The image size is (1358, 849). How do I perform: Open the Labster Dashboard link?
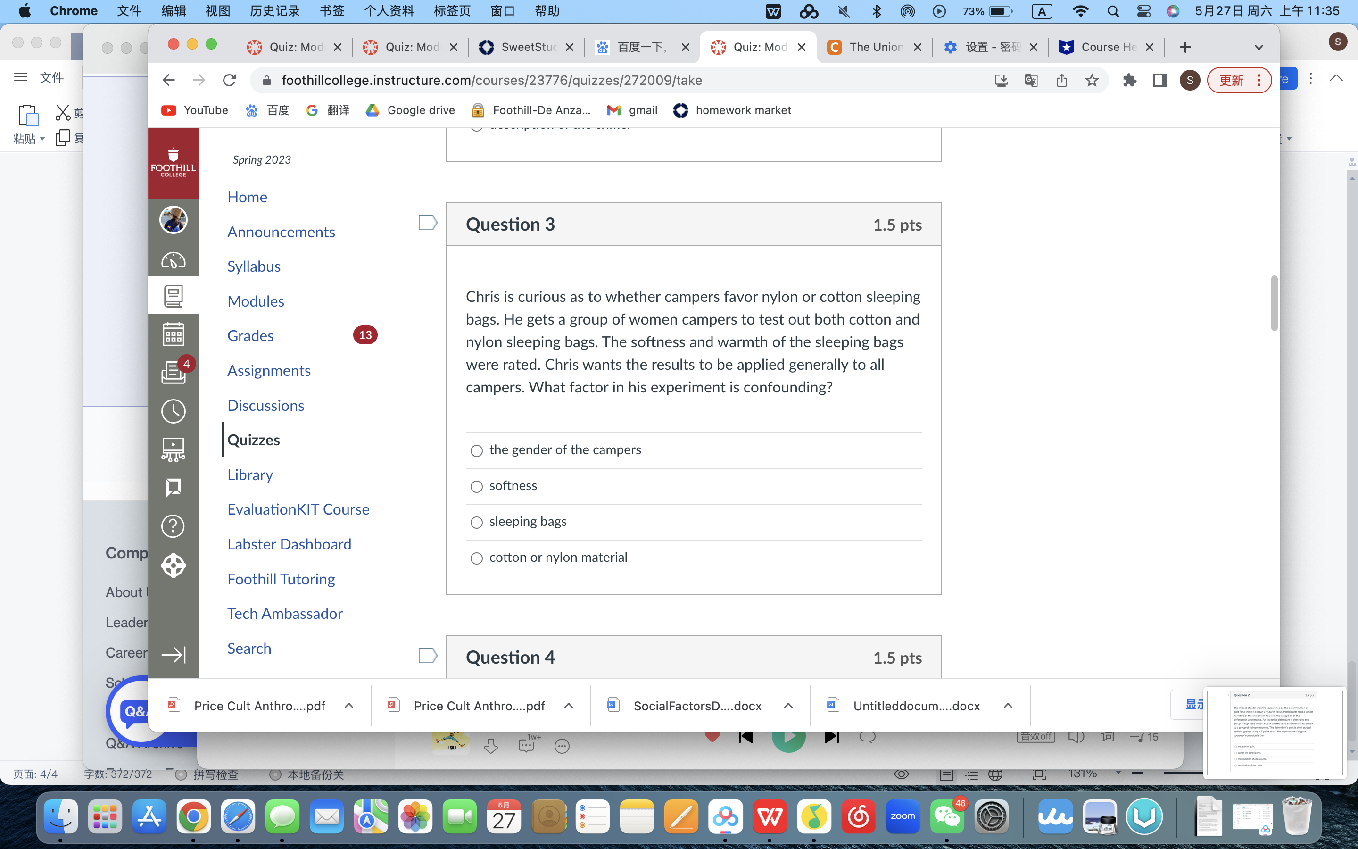pos(289,544)
